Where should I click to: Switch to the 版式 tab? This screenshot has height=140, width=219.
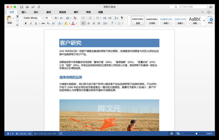[x=49, y=12]
